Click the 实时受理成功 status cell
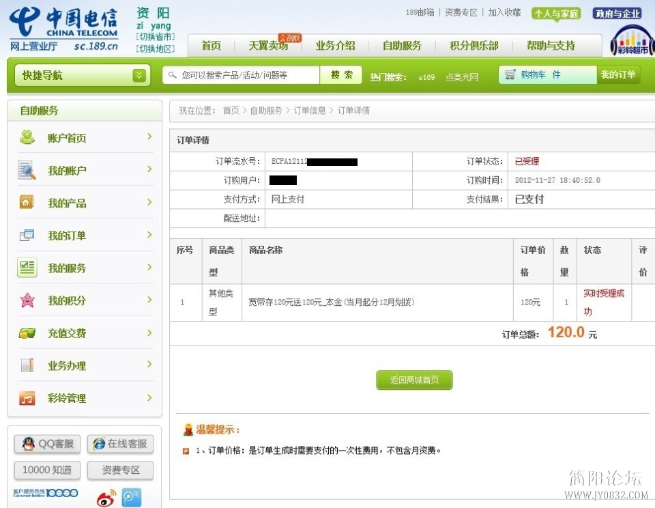Viewport: 655px width, 508px height. pyautogui.click(x=604, y=302)
